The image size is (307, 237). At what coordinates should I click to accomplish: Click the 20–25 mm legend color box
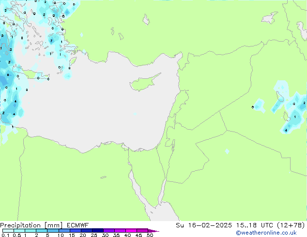pos(86,231)
